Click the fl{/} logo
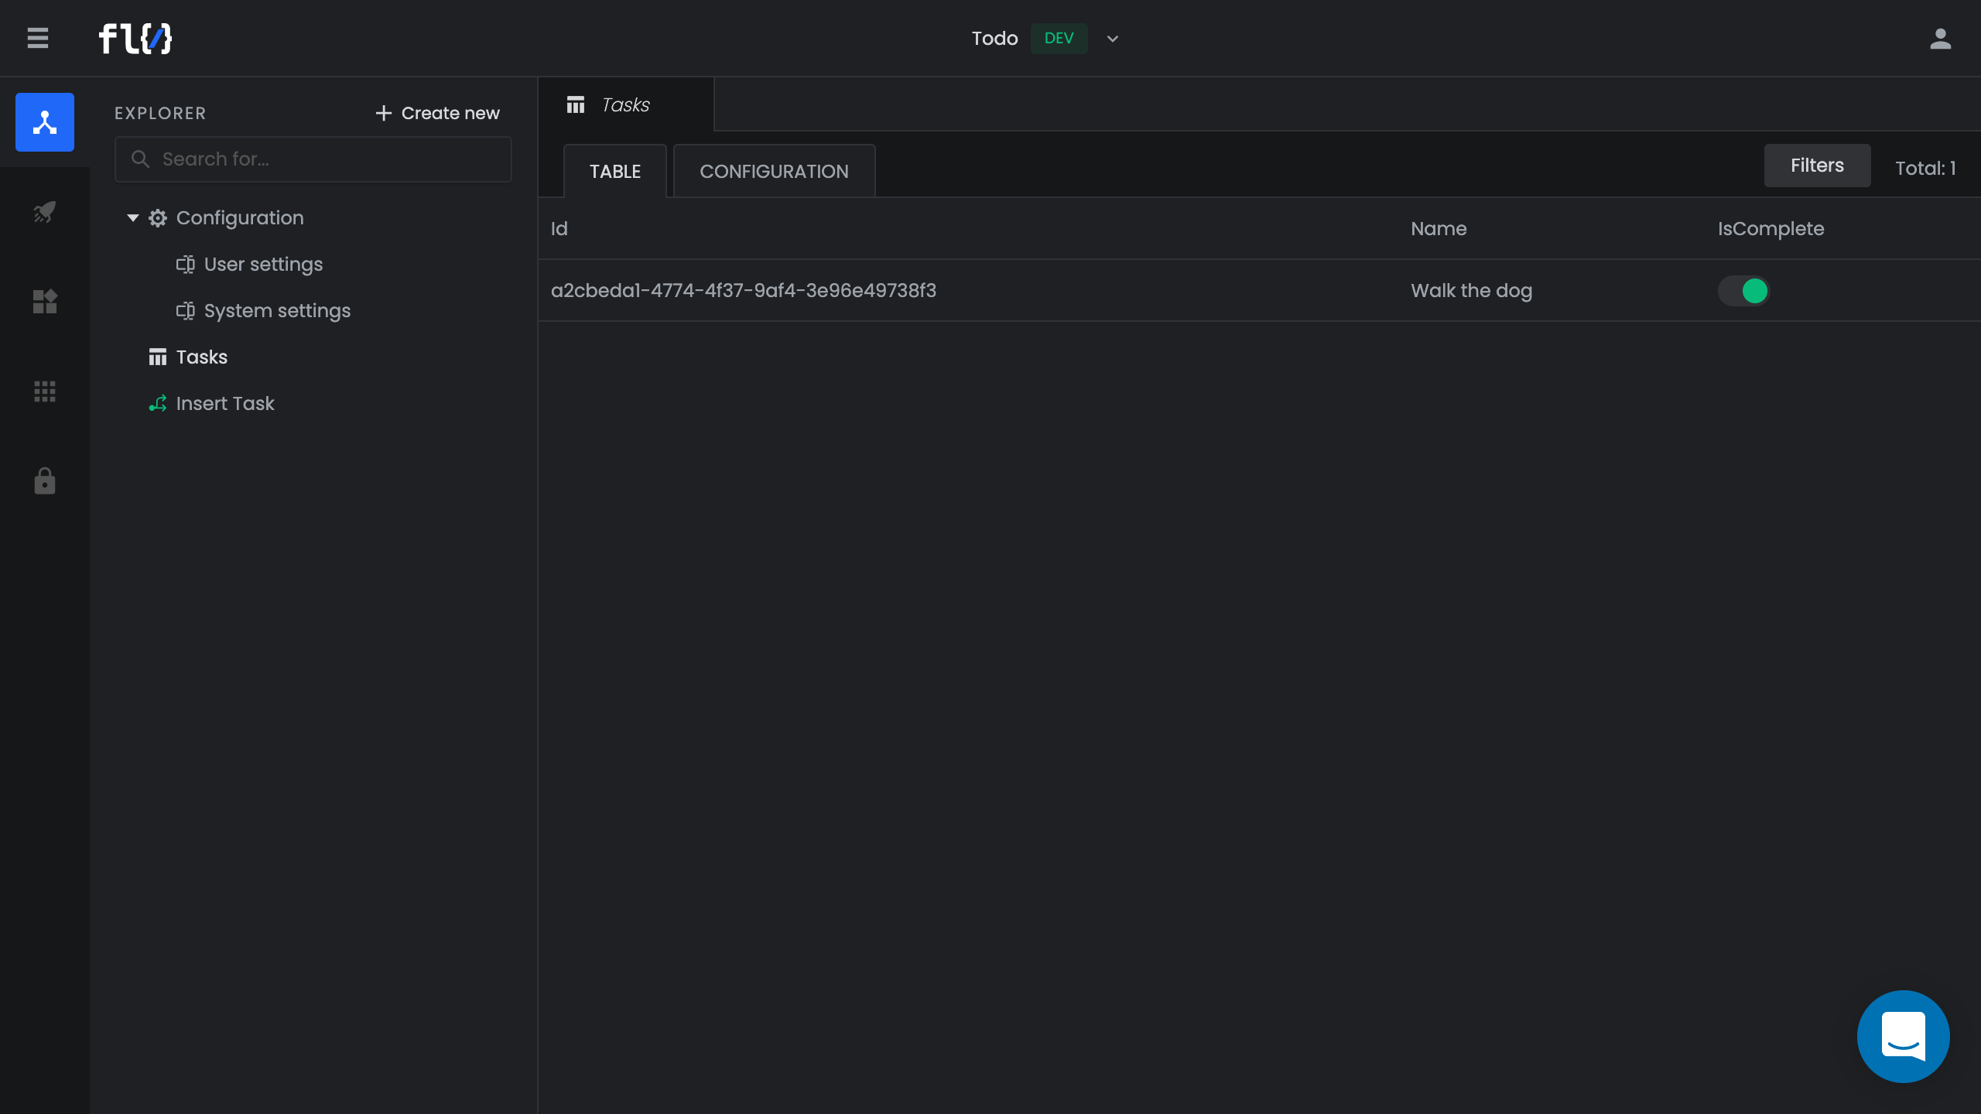 (x=135, y=38)
